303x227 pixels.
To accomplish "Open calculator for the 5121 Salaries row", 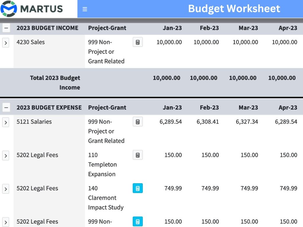I will (x=138, y=122).
